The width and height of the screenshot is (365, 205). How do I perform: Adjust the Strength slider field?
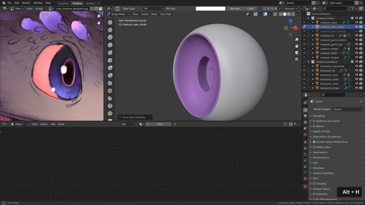(242, 9)
